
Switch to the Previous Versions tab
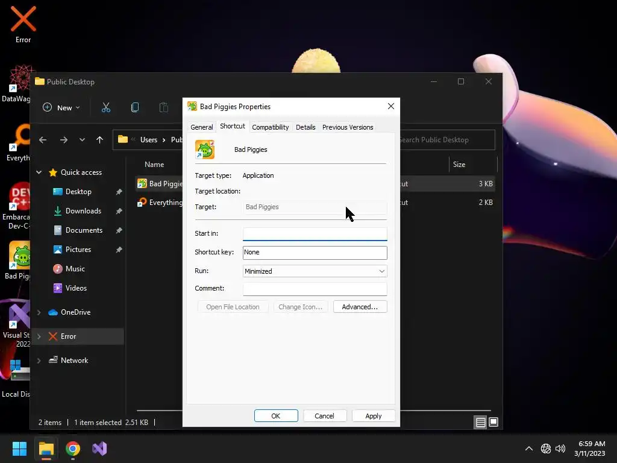tap(348, 127)
